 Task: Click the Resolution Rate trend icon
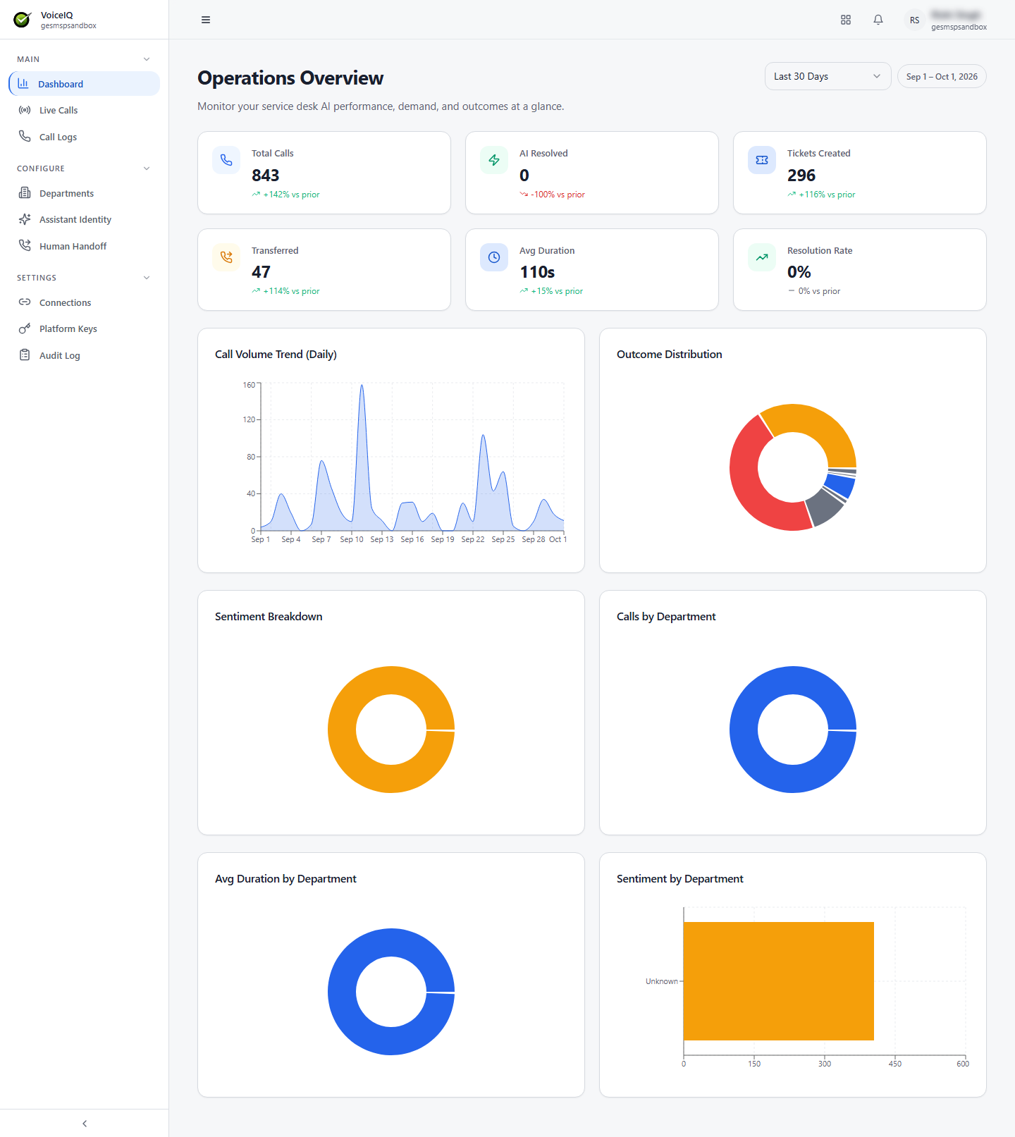pos(762,257)
